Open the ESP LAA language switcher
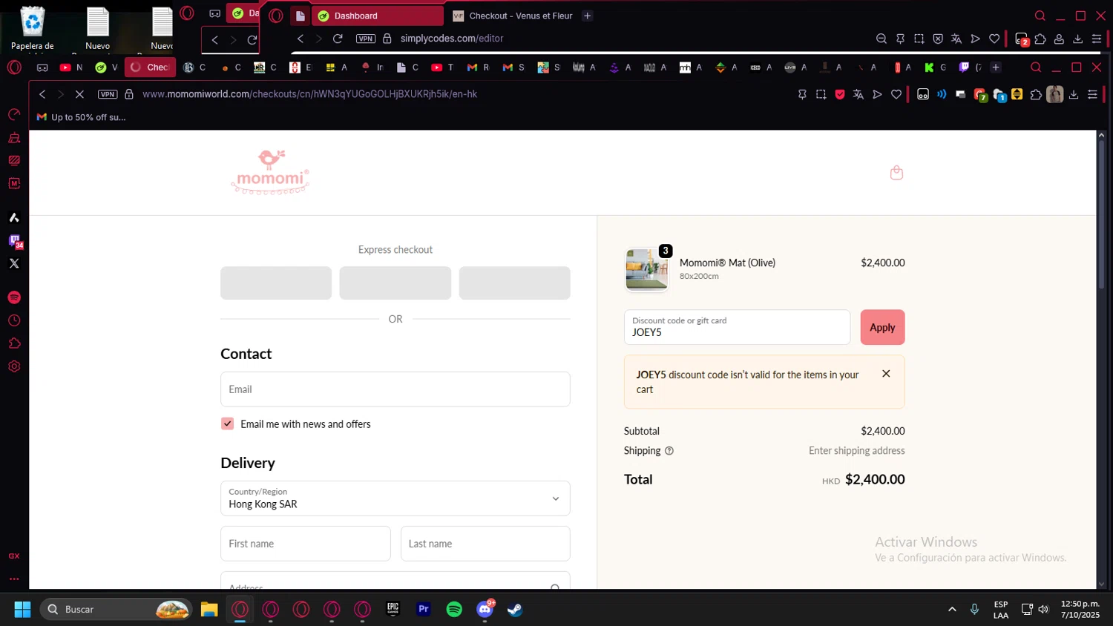The image size is (1113, 626). pos(1001,610)
